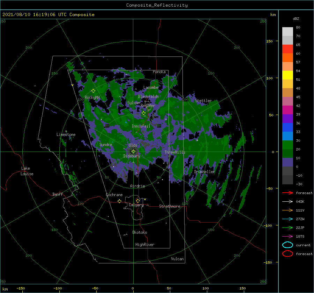Click the magenta 18TS arrow icon
Viewport: 314px width, 293px height.
click(287, 237)
